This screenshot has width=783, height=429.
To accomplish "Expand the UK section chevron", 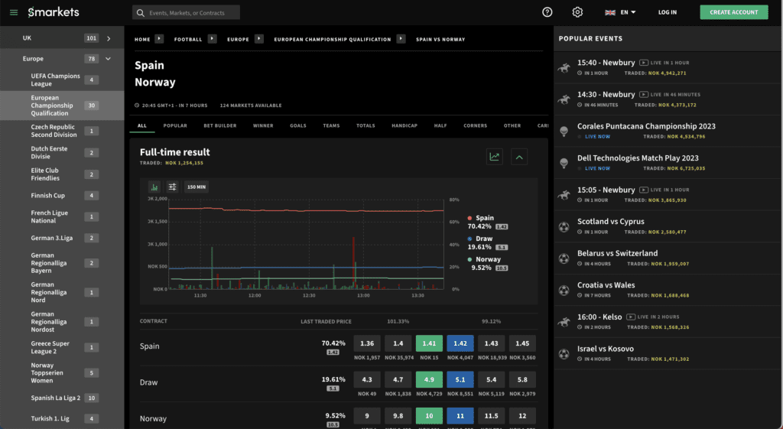I will [x=109, y=38].
